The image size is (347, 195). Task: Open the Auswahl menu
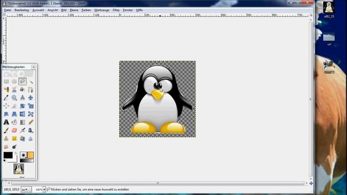(38, 10)
